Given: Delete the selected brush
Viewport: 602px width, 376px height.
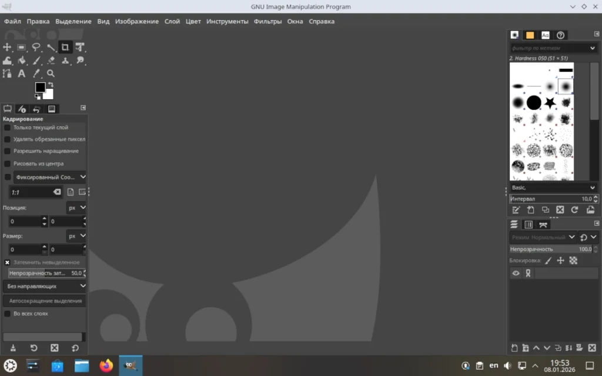Looking at the screenshot, I should pos(560,210).
